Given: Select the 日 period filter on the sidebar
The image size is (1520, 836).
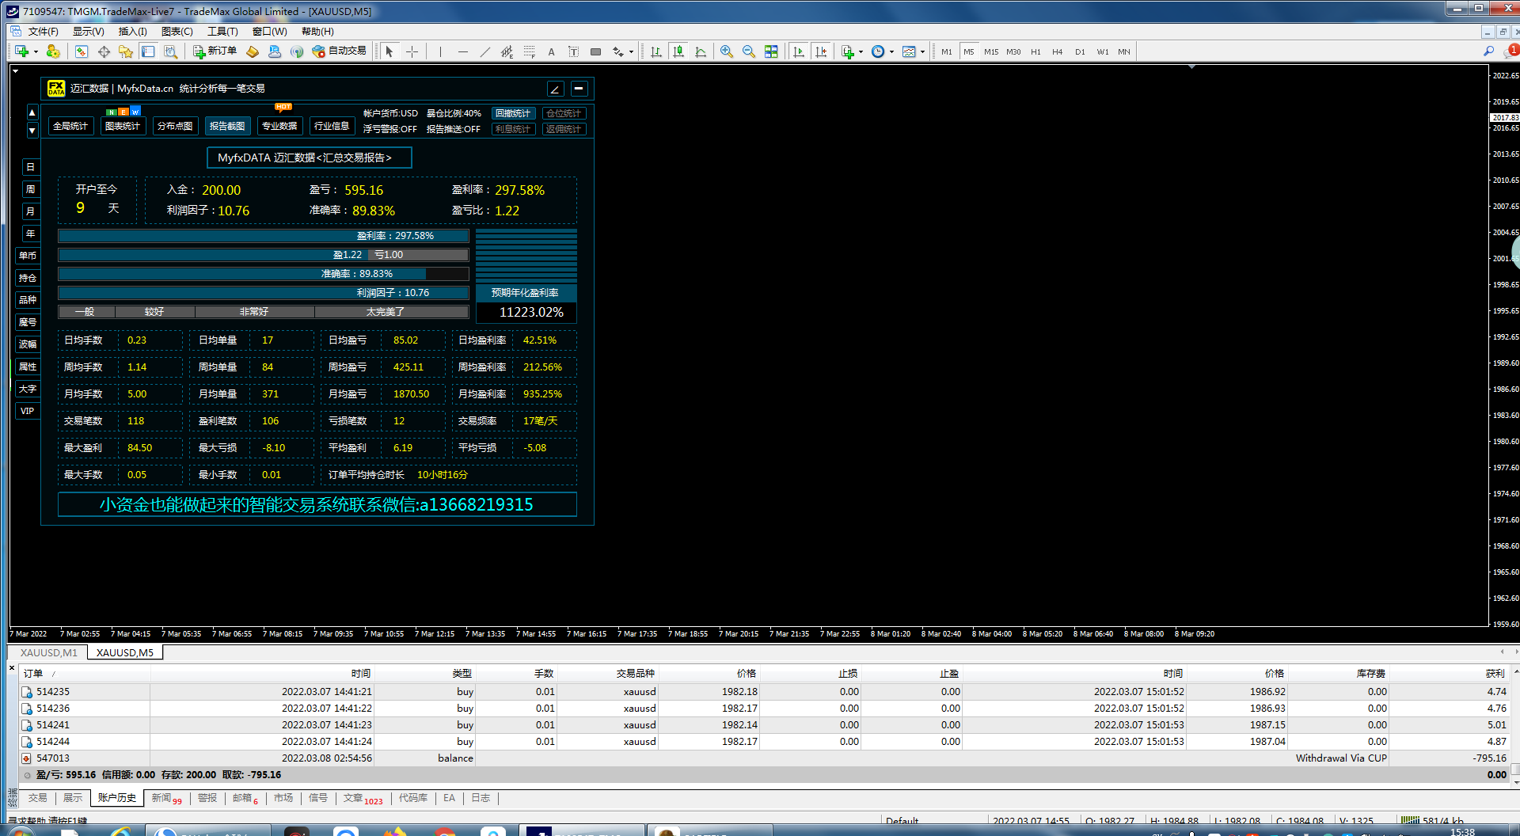Looking at the screenshot, I should pyautogui.click(x=30, y=167).
